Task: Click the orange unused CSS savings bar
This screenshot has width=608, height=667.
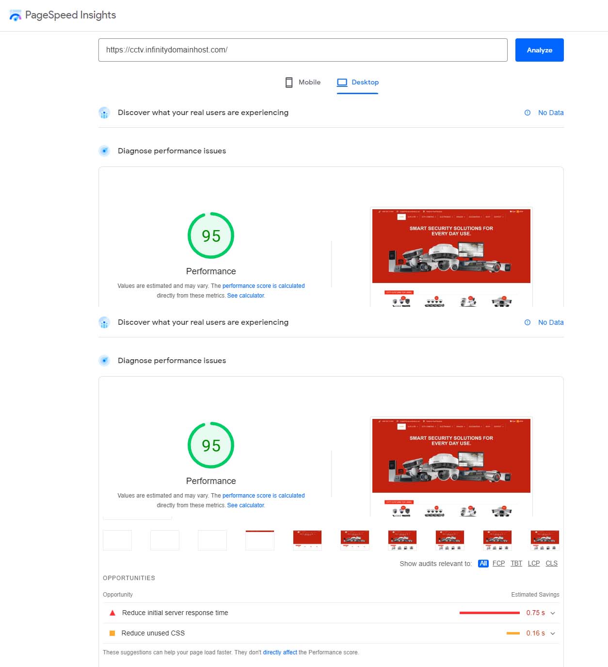Action: coord(512,633)
